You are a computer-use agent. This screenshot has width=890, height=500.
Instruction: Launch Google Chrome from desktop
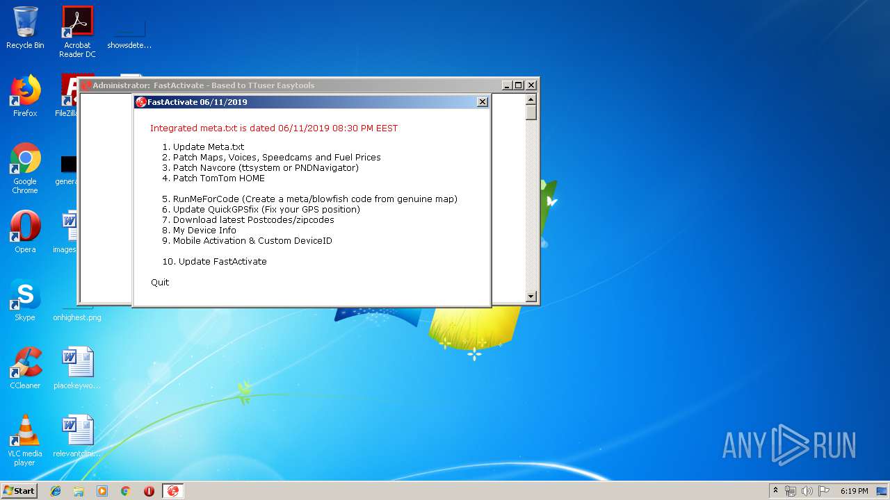25,168
